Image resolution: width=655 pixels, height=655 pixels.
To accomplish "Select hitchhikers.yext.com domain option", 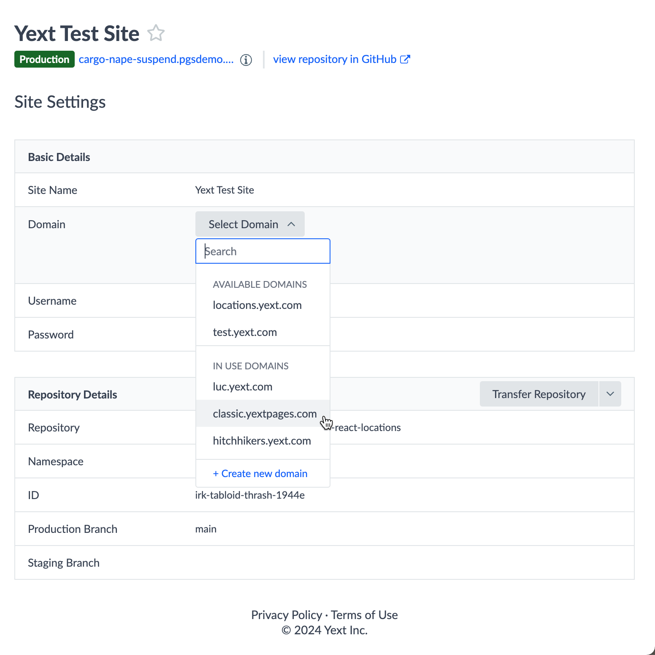I will pyautogui.click(x=263, y=441).
